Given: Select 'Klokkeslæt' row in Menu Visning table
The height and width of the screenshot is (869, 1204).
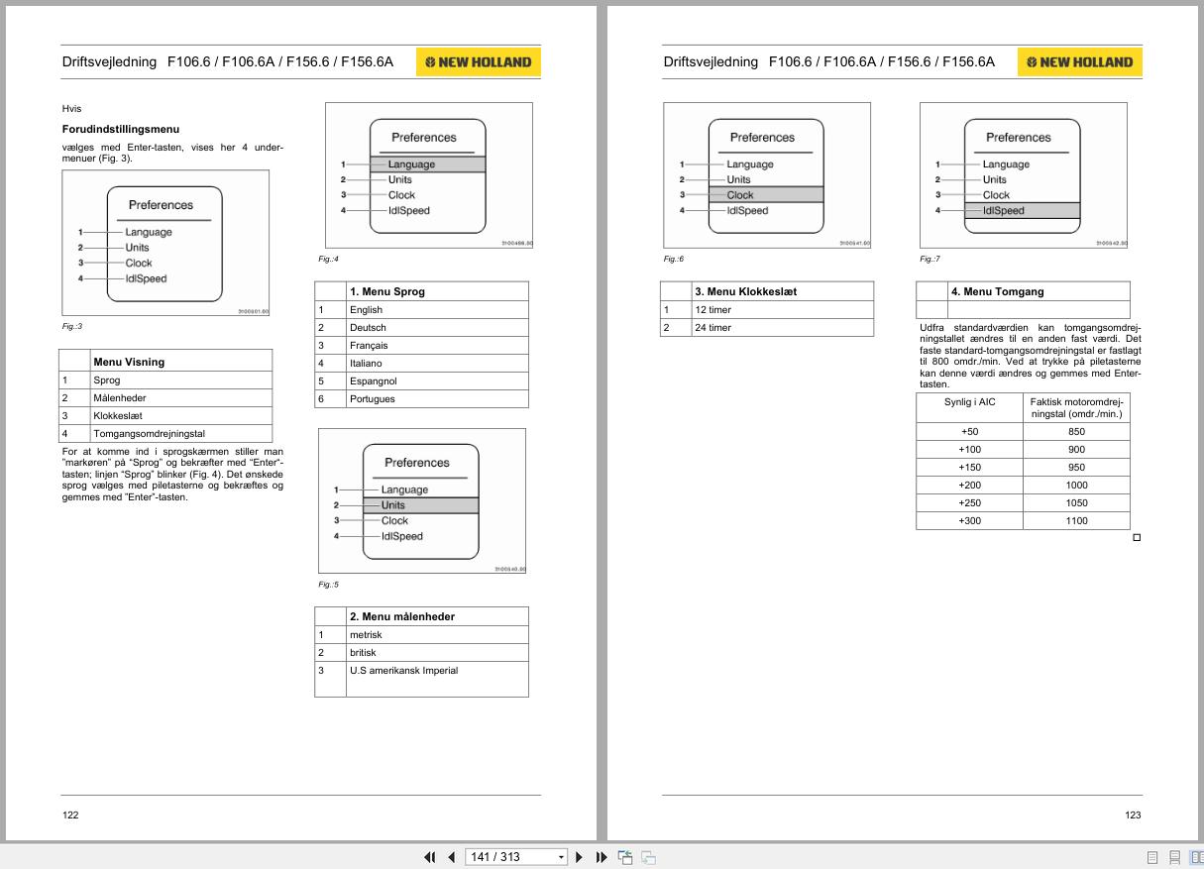Looking at the screenshot, I should pyautogui.click(x=165, y=415).
